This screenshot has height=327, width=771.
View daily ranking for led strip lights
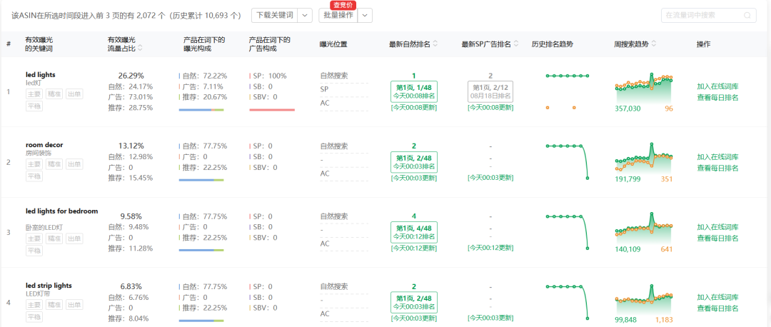tap(717, 308)
